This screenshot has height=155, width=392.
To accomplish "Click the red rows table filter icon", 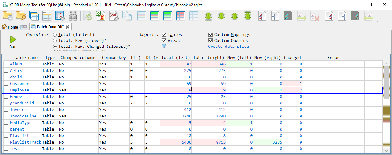I will coord(181,16).
